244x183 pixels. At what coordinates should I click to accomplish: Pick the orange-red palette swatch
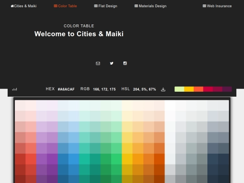coord(198,89)
